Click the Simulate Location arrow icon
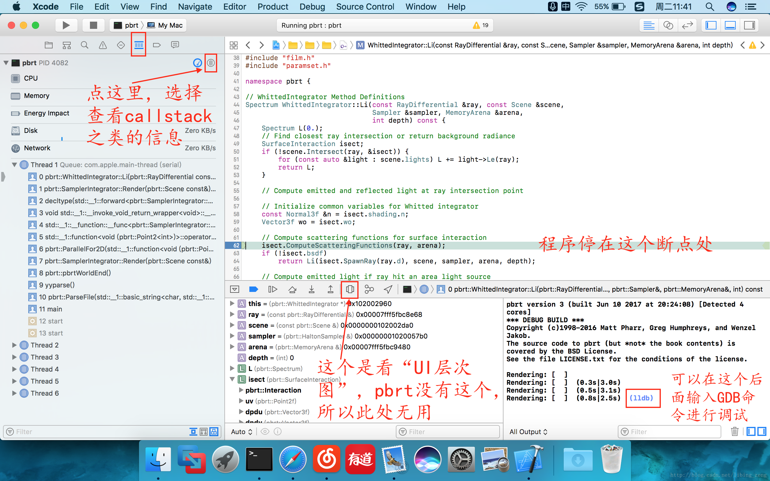 tap(388, 289)
